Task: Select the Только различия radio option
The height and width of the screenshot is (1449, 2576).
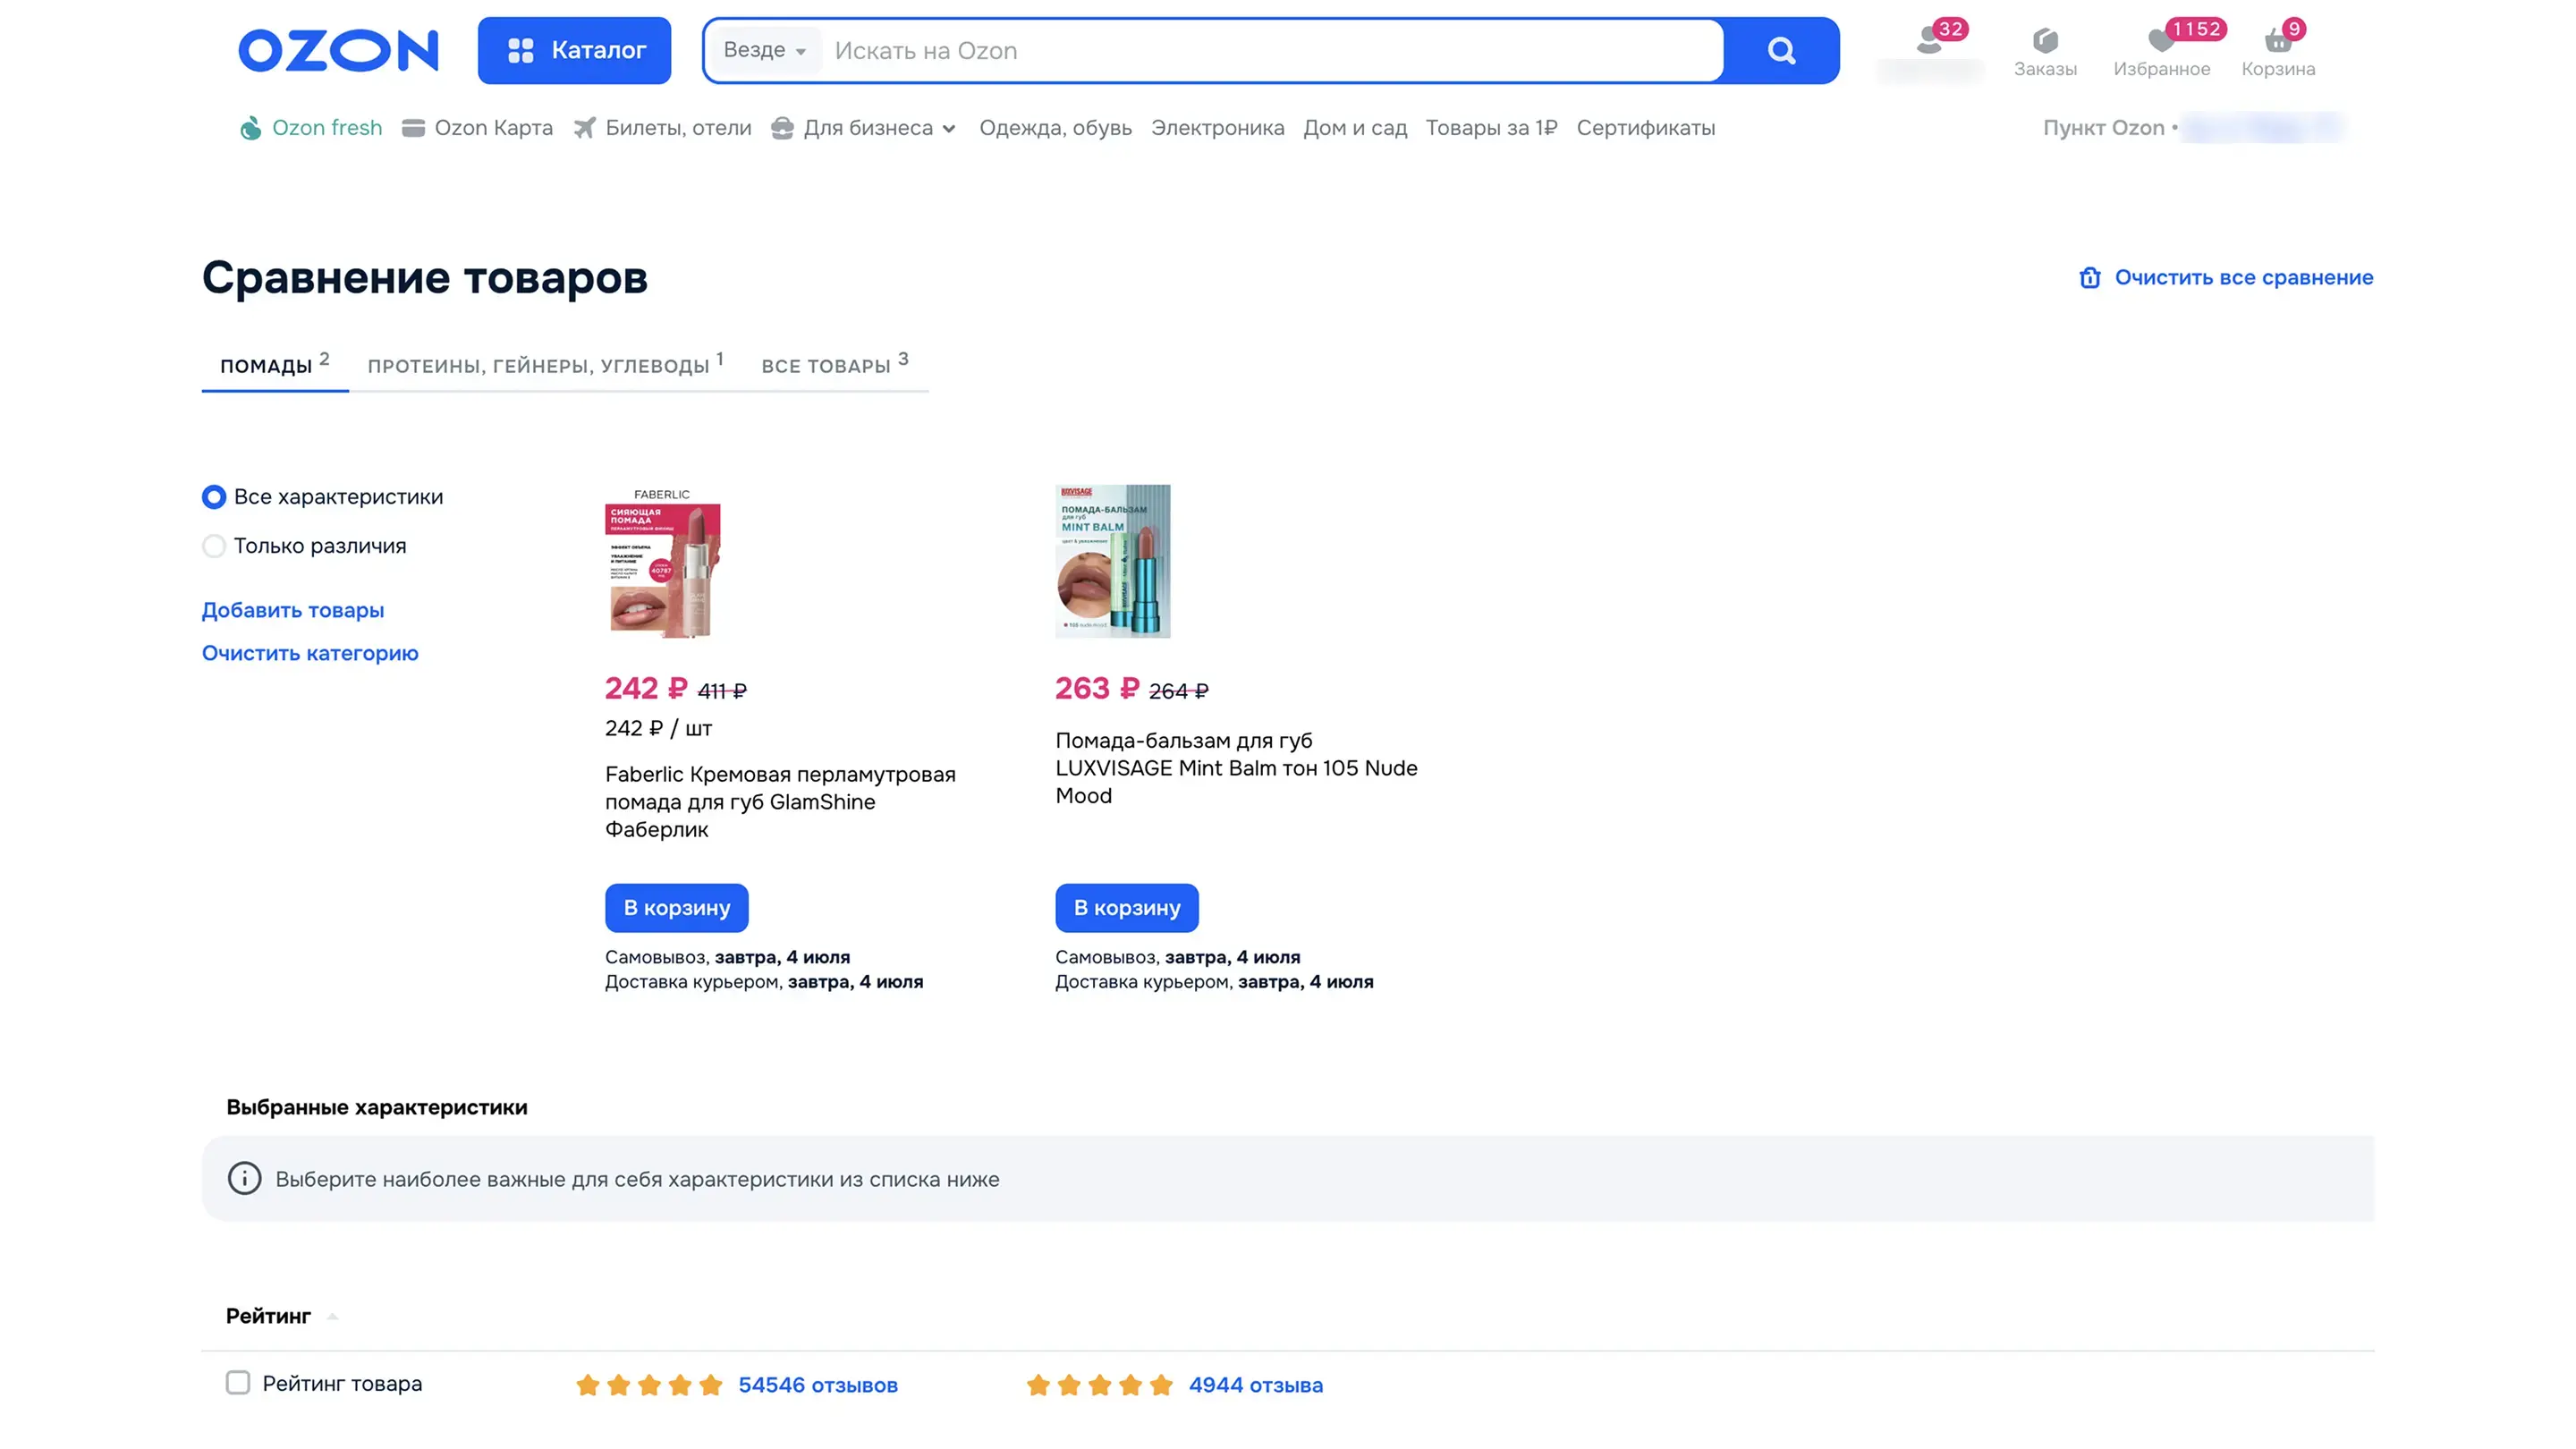Action: point(214,546)
